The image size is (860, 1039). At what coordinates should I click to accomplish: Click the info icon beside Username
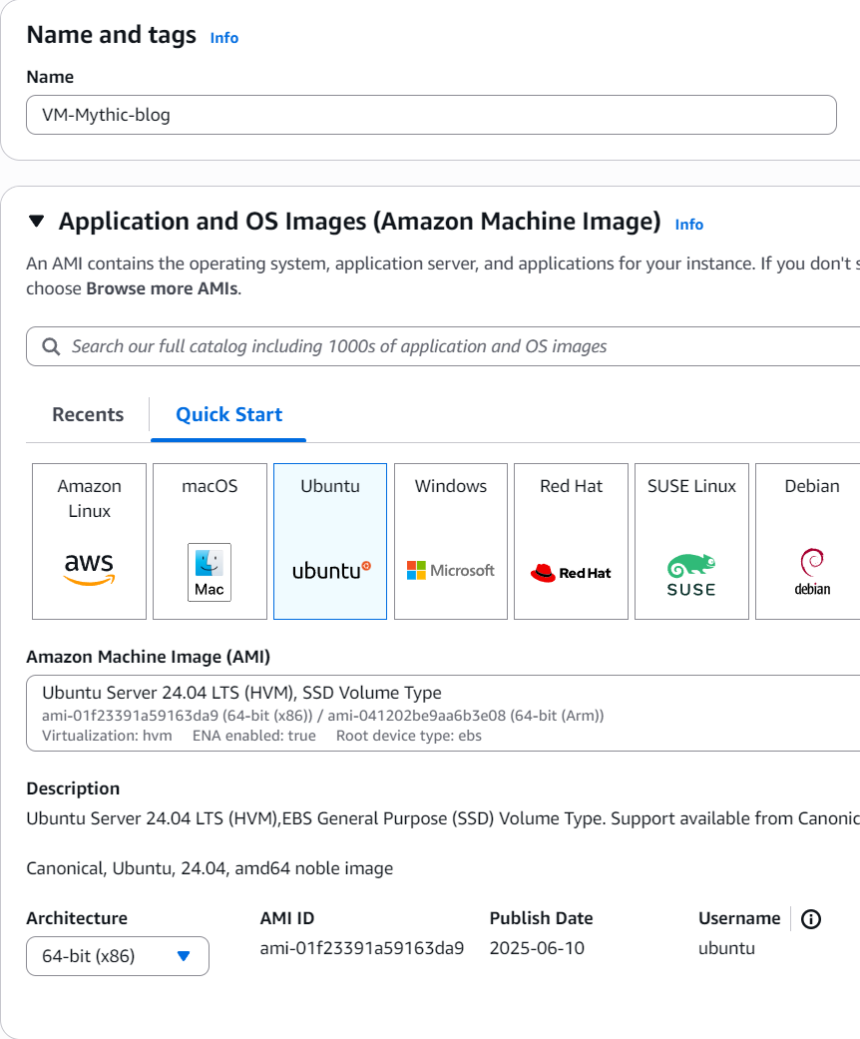(811, 919)
